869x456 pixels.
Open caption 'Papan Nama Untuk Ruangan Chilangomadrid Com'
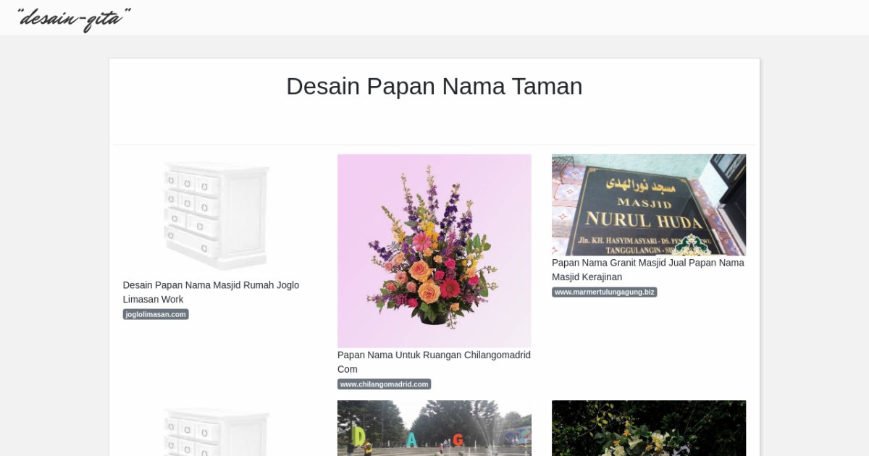pyautogui.click(x=434, y=355)
